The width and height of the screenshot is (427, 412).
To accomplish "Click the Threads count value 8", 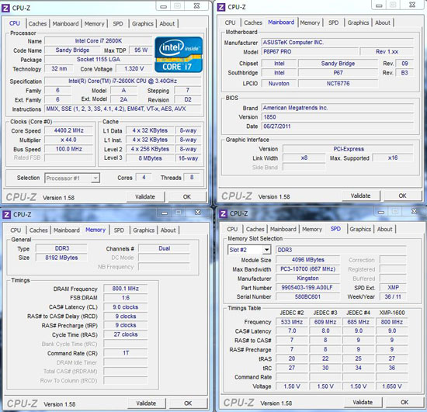I will (x=192, y=177).
